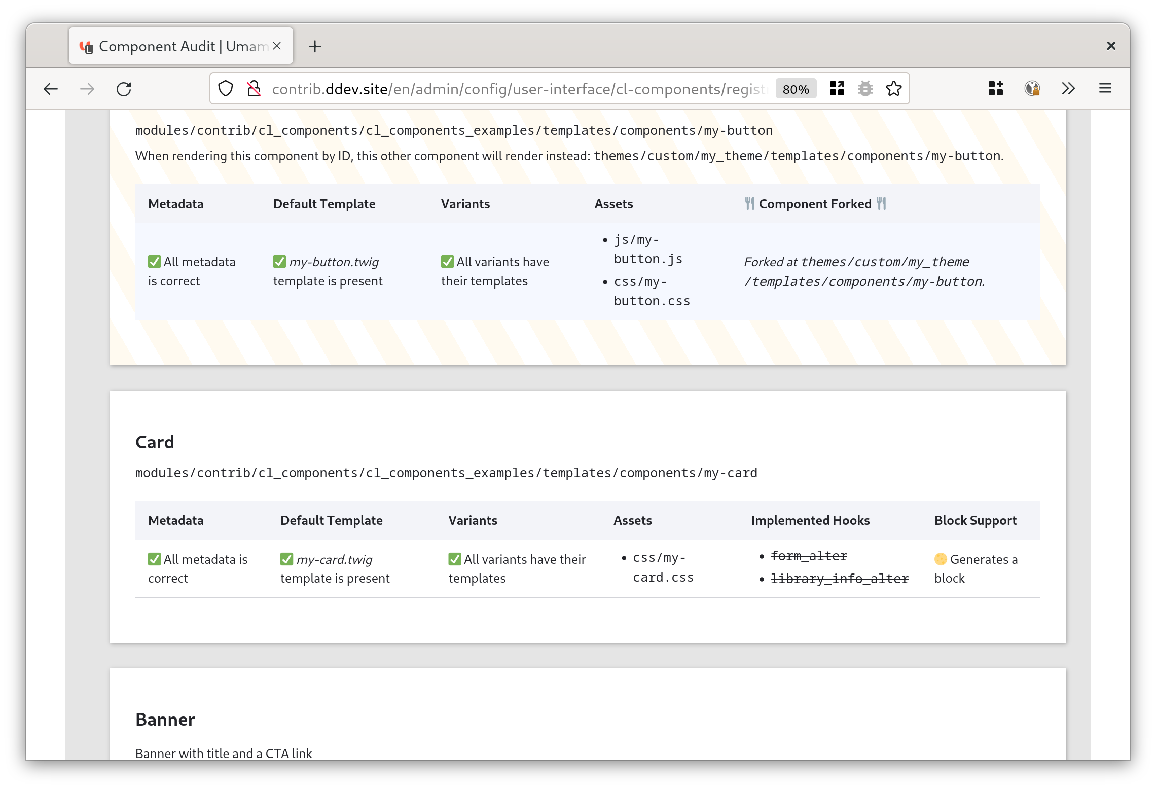Click the browser back arrow

click(x=51, y=89)
